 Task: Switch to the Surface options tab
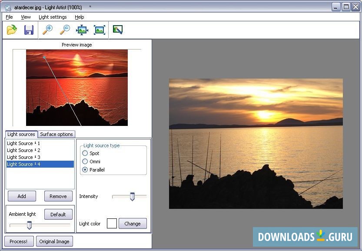[x=56, y=134]
